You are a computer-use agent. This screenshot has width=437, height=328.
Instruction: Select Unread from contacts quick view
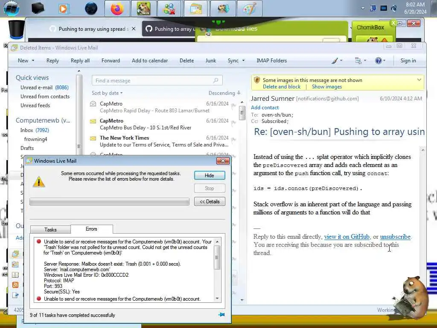pos(45,97)
